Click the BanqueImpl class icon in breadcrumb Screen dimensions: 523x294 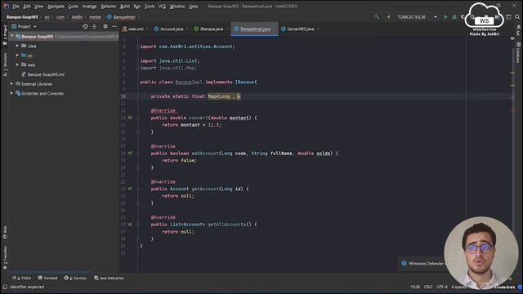tap(109, 17)
